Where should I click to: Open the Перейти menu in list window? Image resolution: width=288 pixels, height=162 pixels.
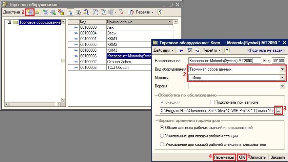(x=145, y=12)
